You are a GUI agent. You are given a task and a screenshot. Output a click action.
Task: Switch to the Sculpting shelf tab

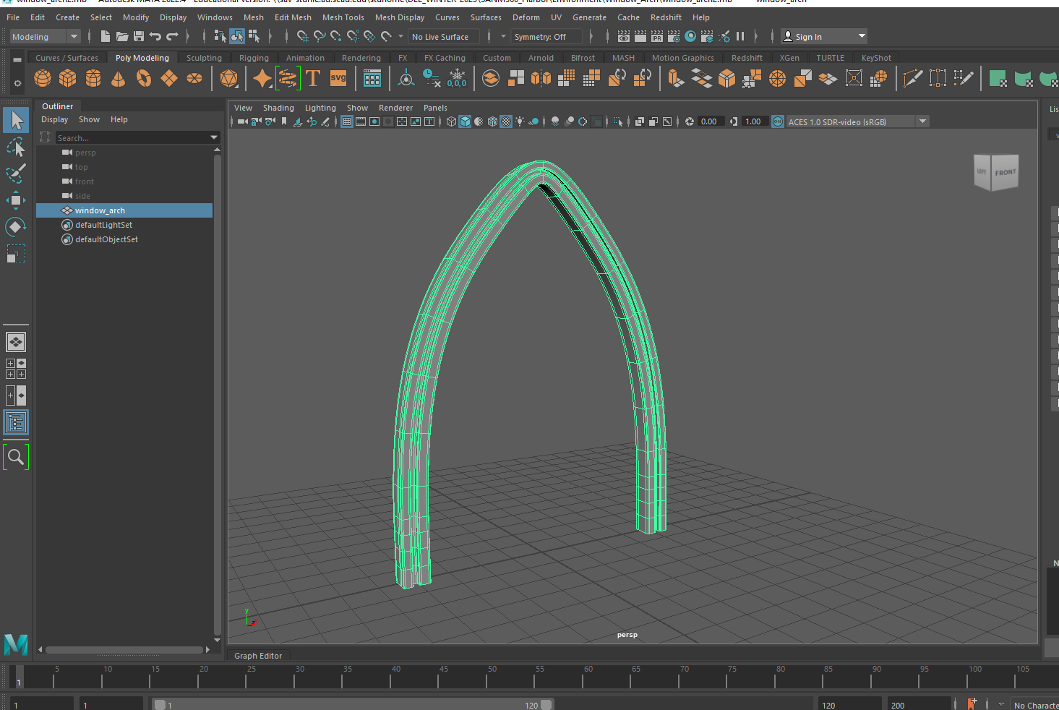click(204, 58)
